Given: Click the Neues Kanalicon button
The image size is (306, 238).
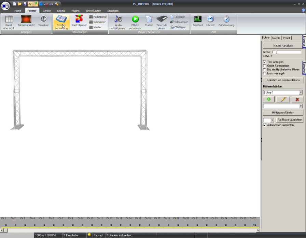Looking at the screenshot, I should (x=283, y=46).
